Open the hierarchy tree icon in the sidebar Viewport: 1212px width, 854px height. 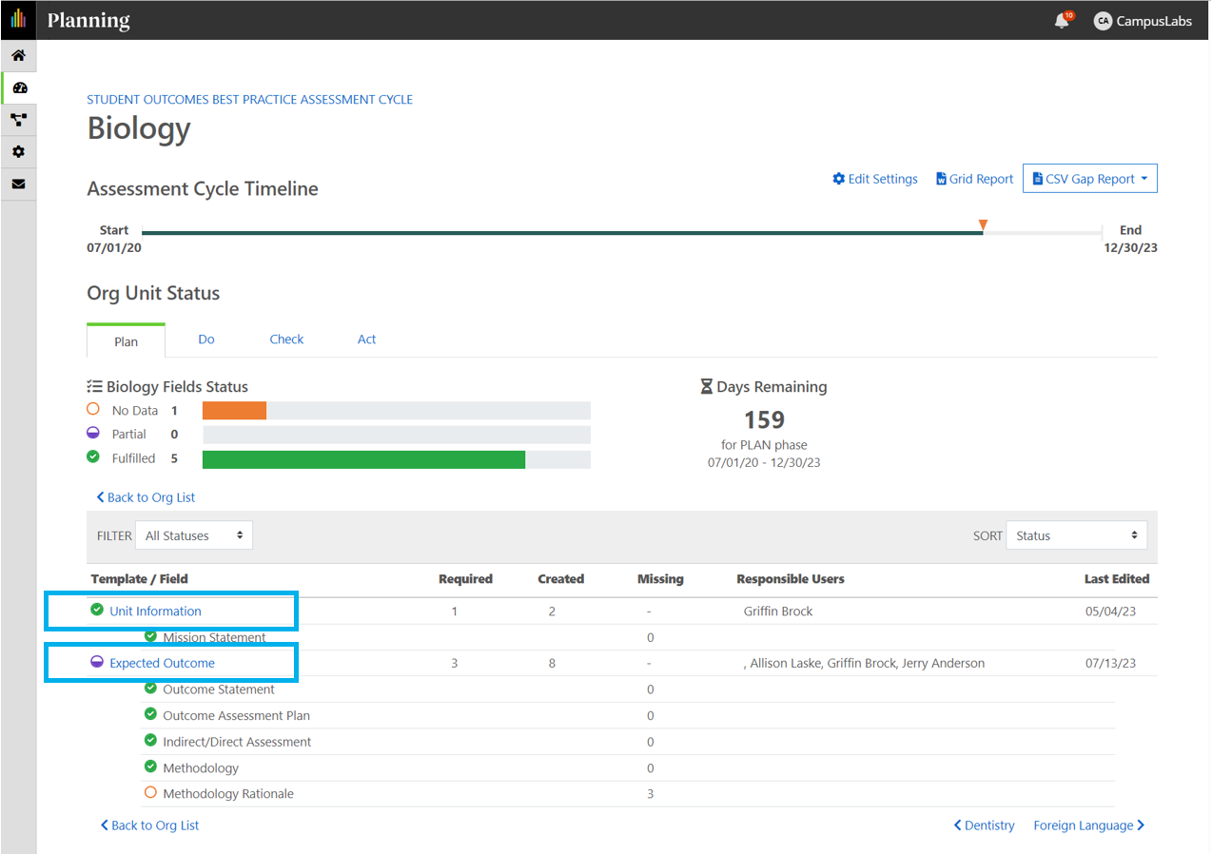point(18,120)
